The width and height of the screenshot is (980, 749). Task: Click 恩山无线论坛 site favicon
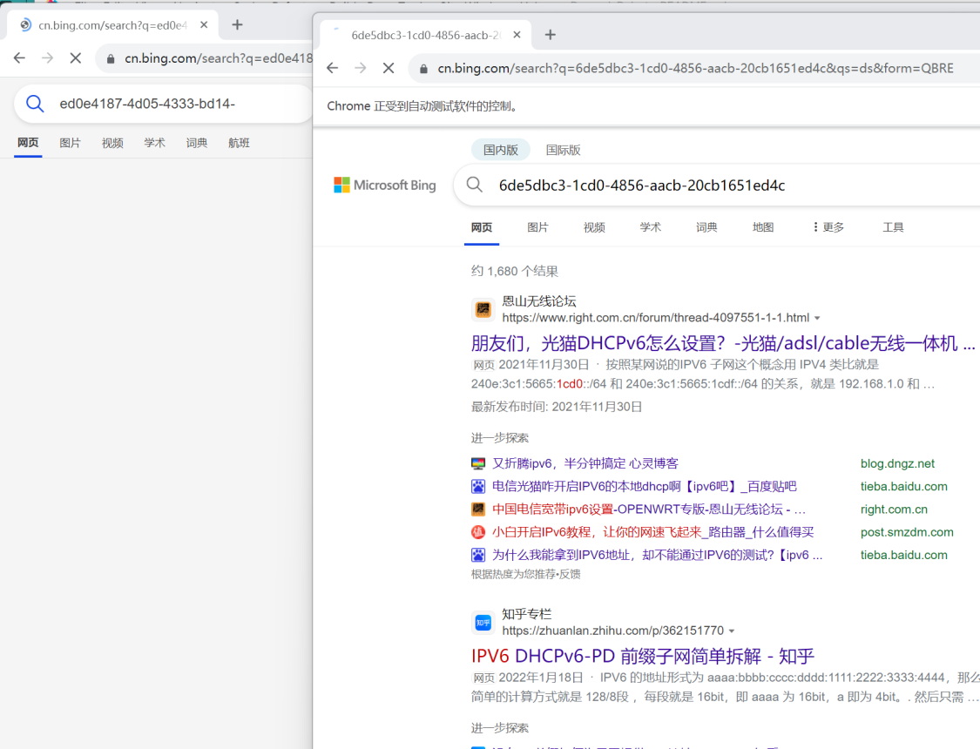point(483,309)
